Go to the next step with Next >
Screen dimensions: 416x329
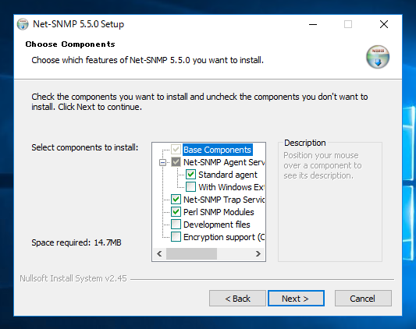coord(296,299)
